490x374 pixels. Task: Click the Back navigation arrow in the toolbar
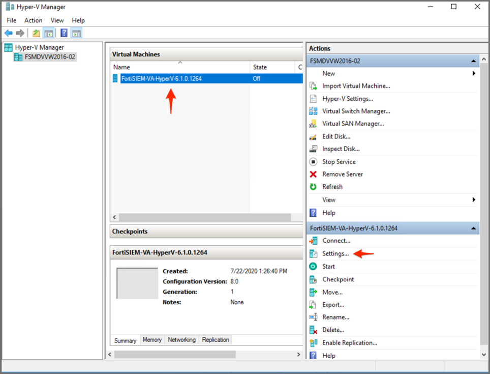pos(8,33)
